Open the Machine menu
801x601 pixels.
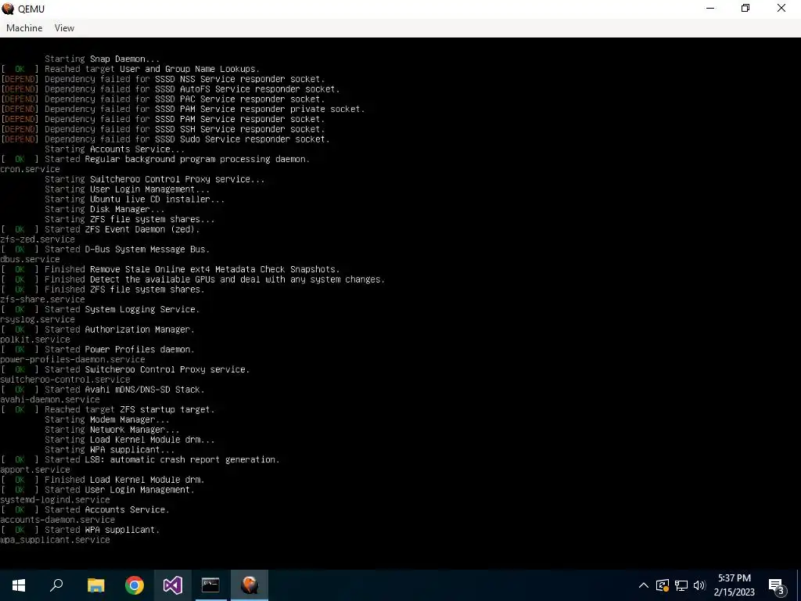click(24, 28)
